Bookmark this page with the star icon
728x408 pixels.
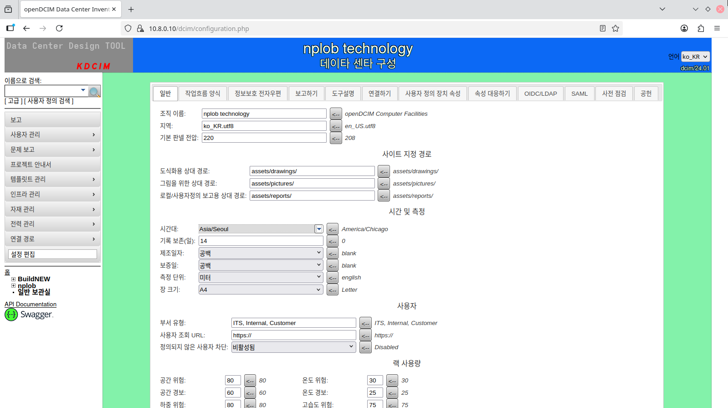pos(615,28)
